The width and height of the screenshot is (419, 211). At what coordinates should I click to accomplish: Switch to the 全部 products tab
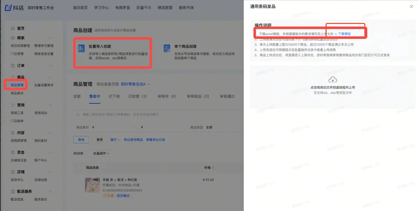(x=77, y=96)
